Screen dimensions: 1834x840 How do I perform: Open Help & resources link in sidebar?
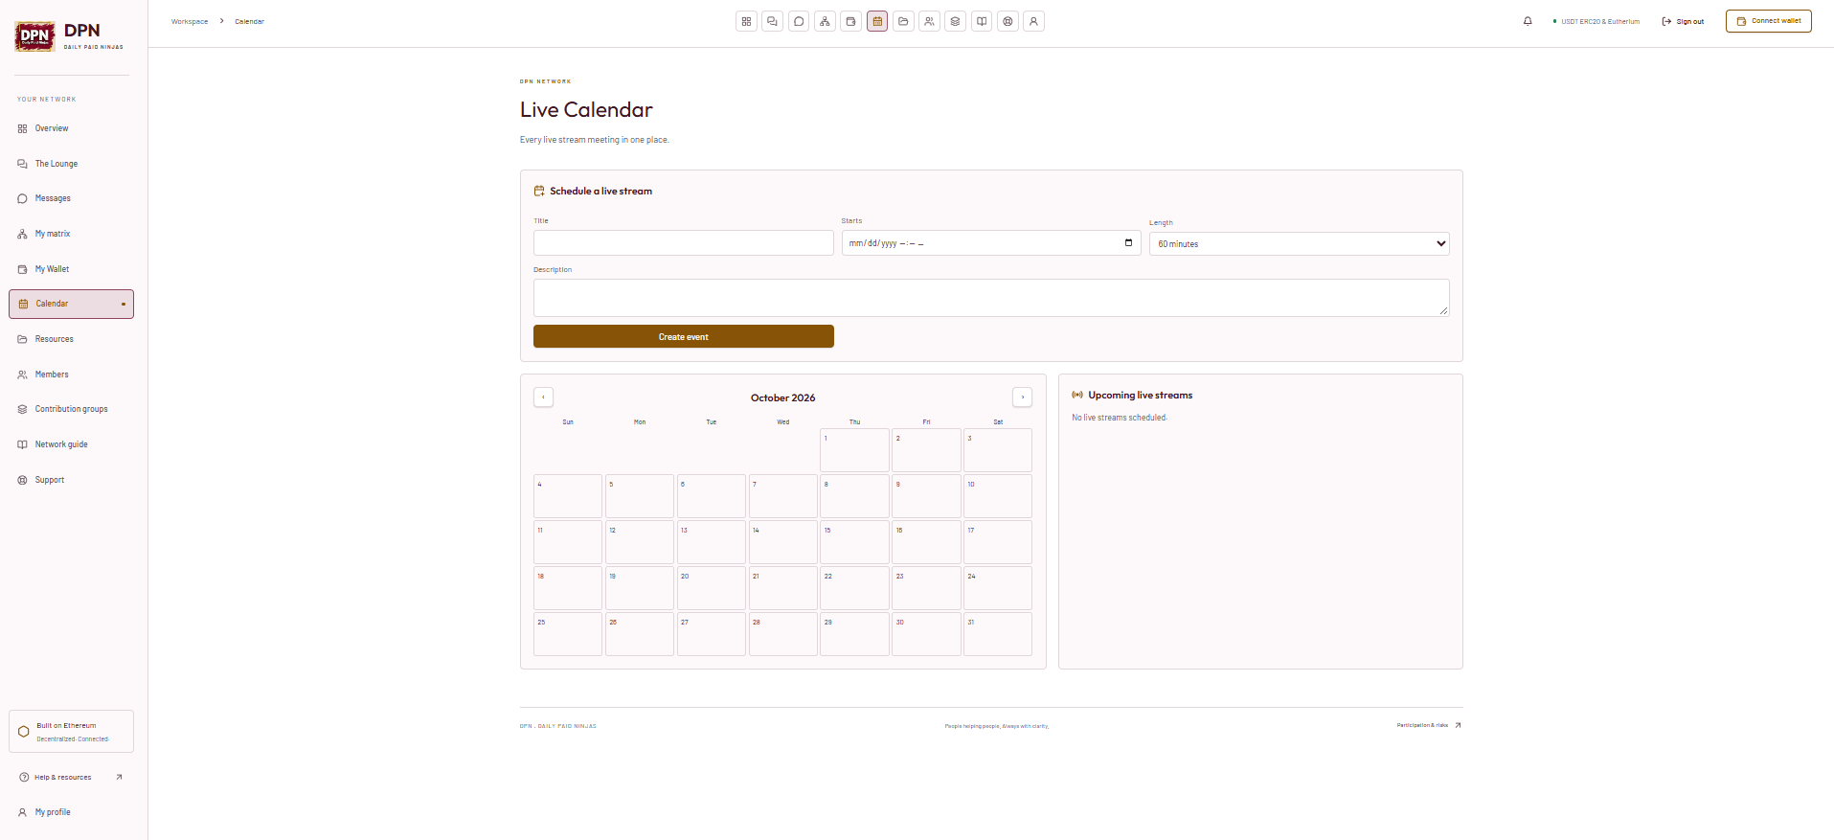coord(71,777)
